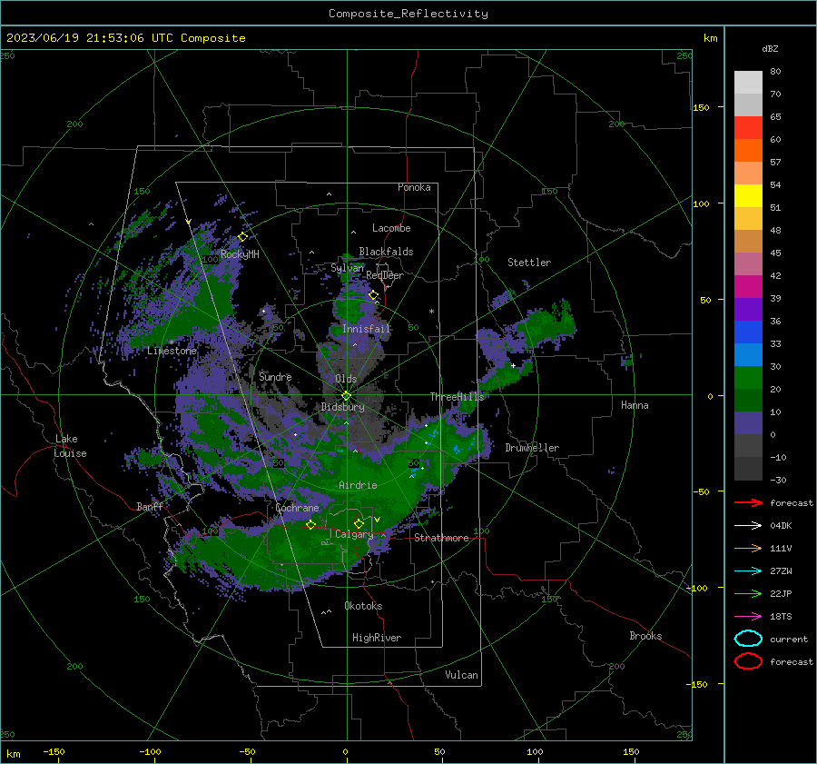Screen dimensions: 817x764
Task: Click the Banff label on the map
Action: pos(150,506)
